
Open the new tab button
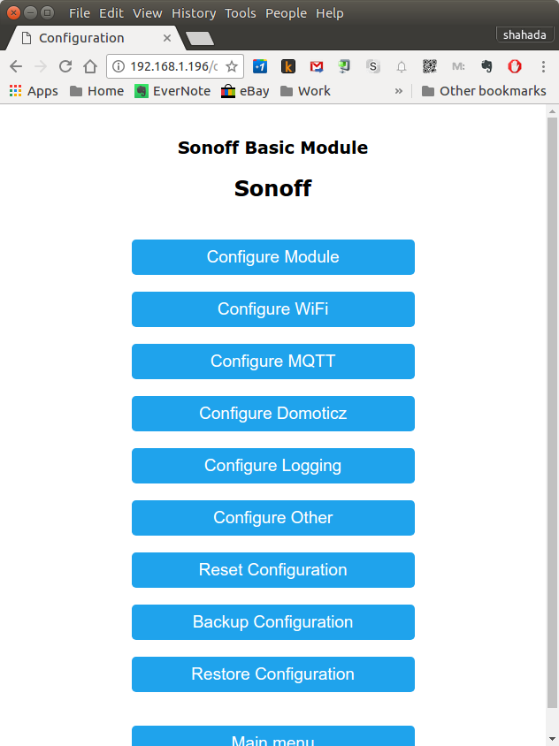[x=200, y=39]
